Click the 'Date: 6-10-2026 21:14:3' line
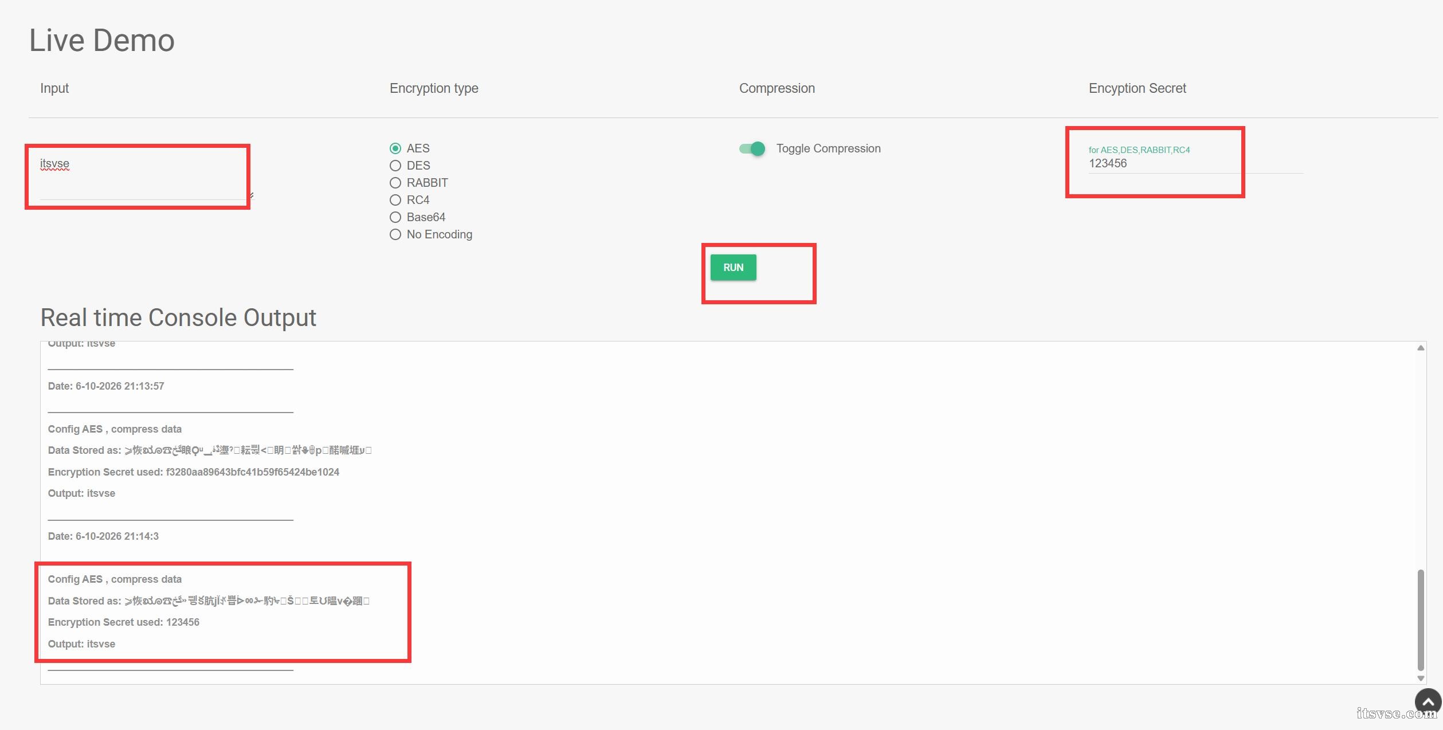The width and height of the screenshot is (1443, 730). click(103, 536)
